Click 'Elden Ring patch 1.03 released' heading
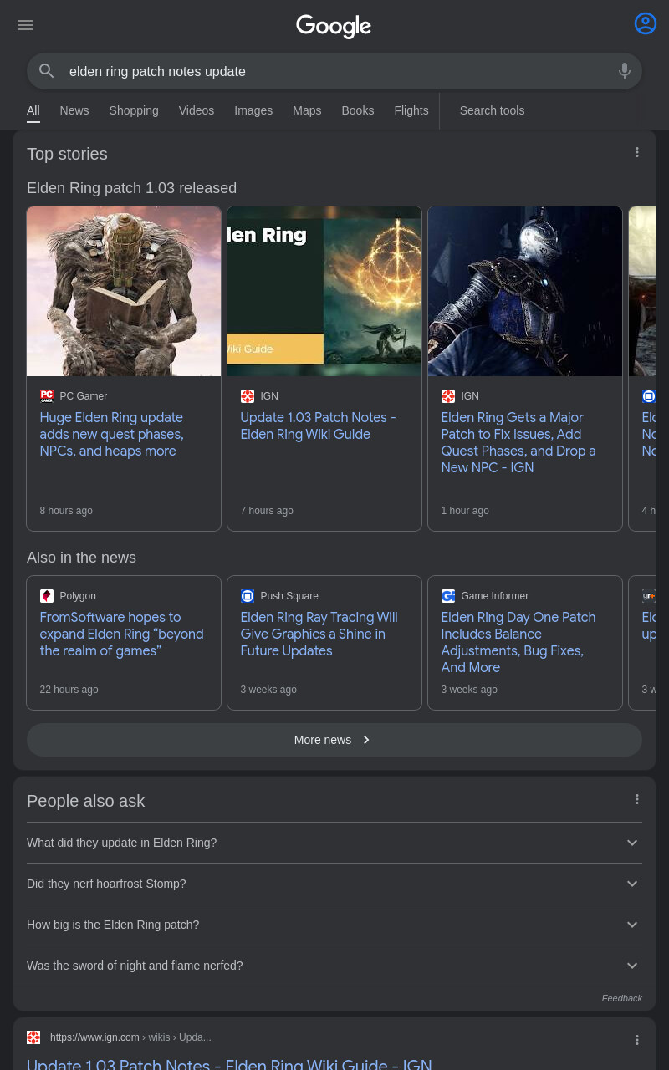This screenshot has height=1070, width=669. [x=132, y=188]
